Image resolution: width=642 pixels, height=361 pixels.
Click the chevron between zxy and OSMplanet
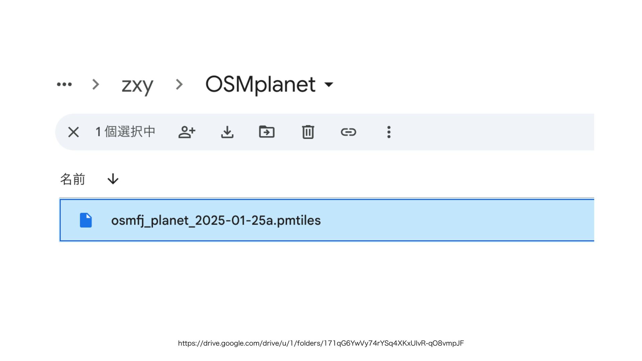coord(179,84)
